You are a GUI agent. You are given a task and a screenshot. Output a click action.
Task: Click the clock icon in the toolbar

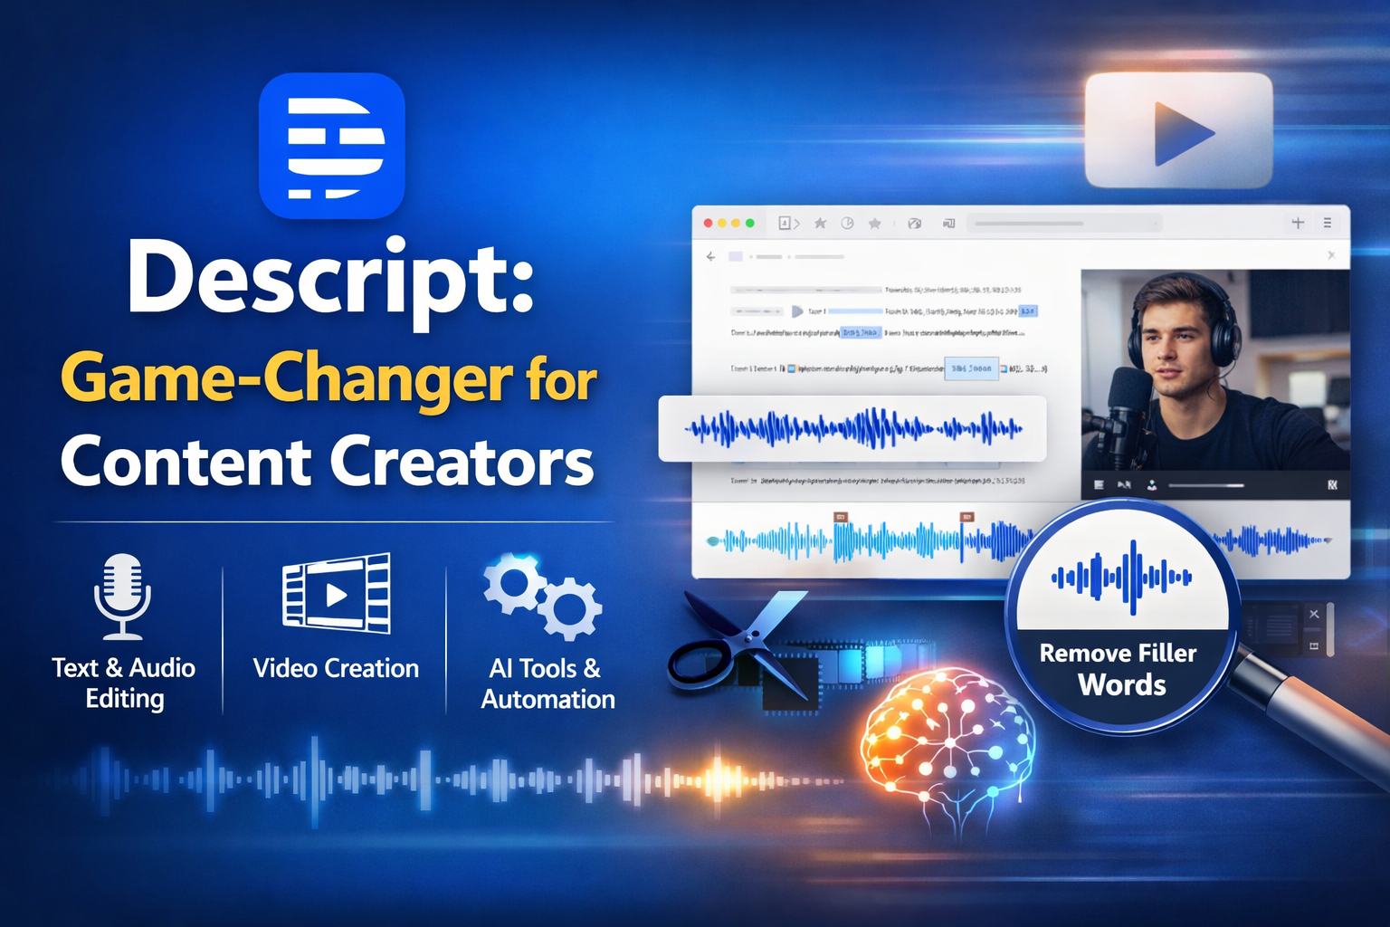847,223
